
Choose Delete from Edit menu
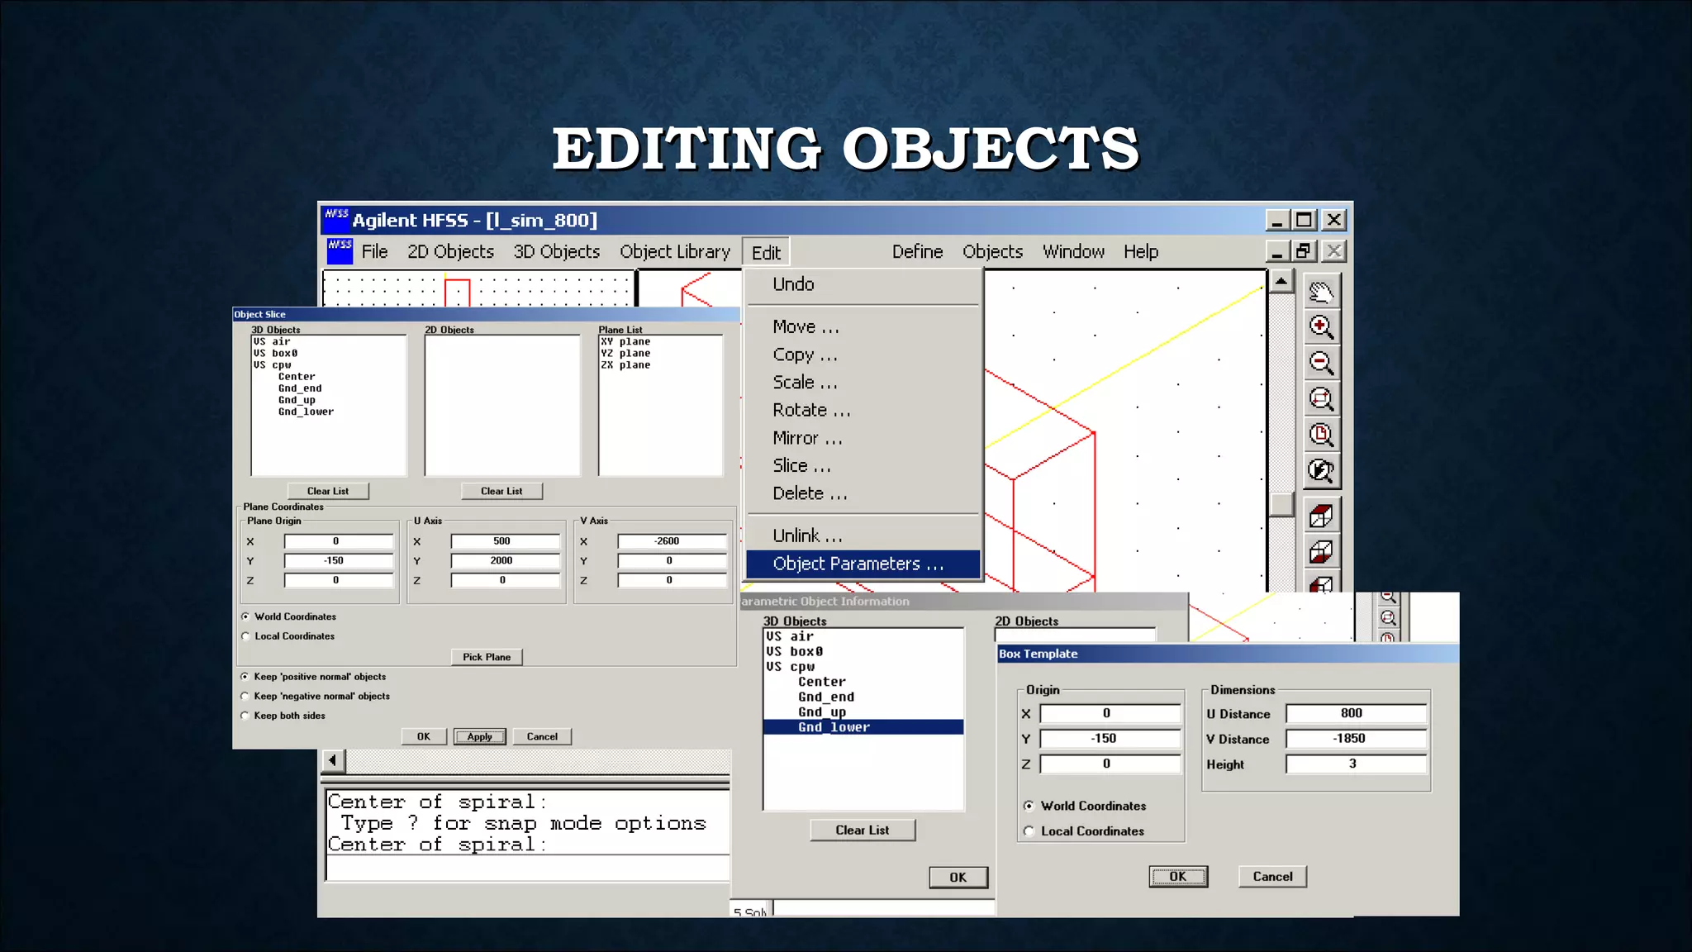click(x=863, y=493)
